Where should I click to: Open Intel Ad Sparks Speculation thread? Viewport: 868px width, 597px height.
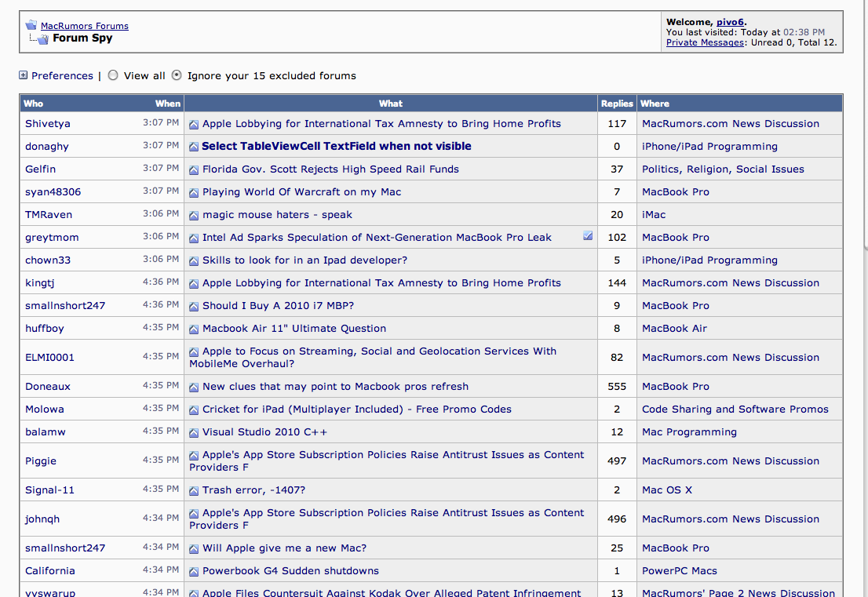pyautogui.click(x=377, y=238)
